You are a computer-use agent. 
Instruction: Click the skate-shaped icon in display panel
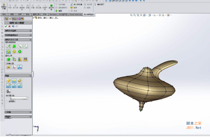[x=8, y=91]
